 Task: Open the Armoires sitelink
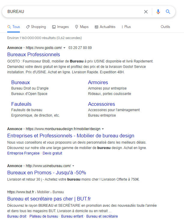(98, 82)
